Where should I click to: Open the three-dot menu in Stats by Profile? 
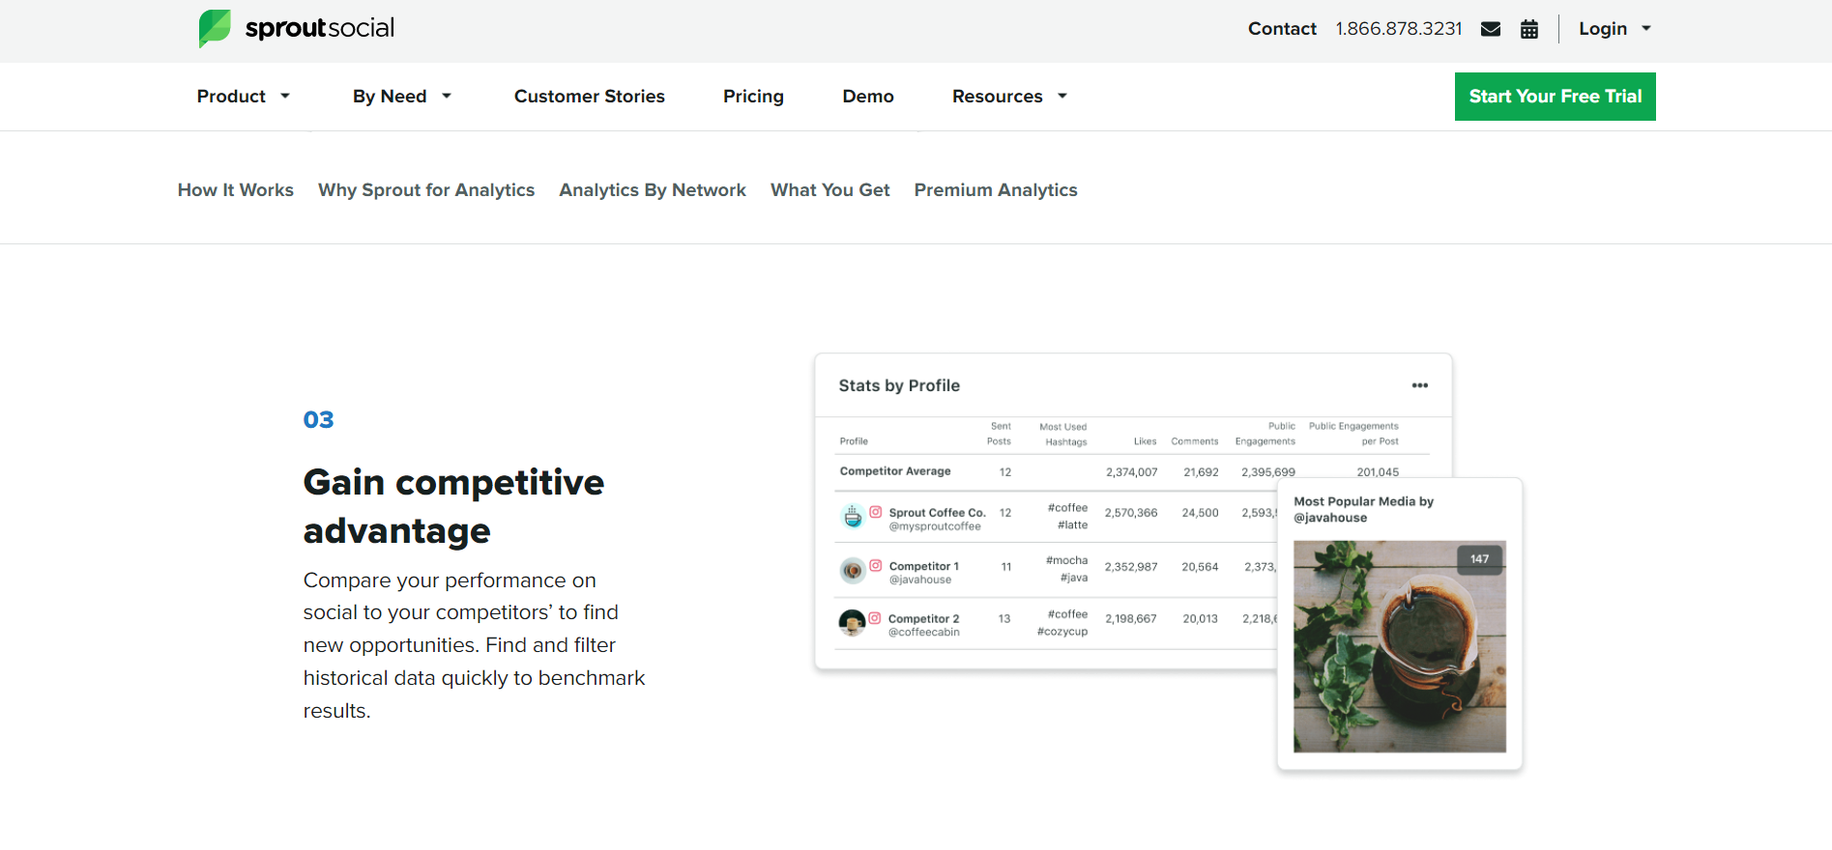coord(1419,385)
